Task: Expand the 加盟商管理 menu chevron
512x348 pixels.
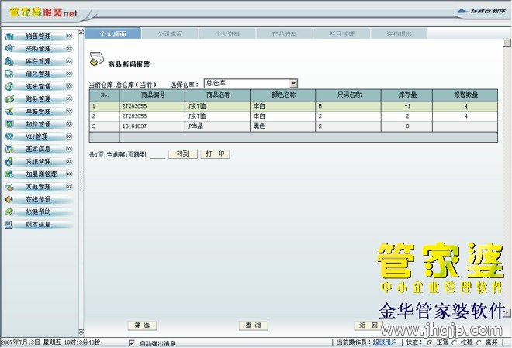Action: click(69, 174)
